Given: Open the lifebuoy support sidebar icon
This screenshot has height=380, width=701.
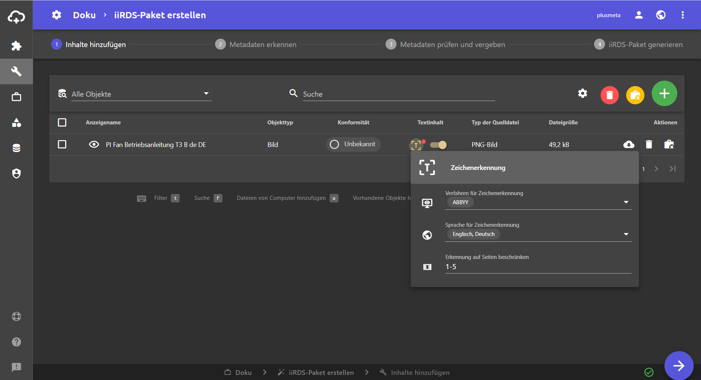Looking at the screenshot, I should (16, 316).
